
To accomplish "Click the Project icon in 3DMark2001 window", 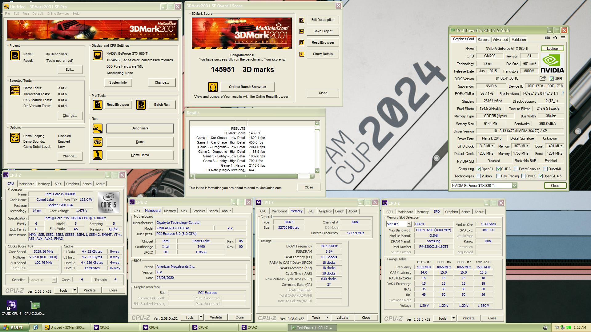I will tap(15, 55).
